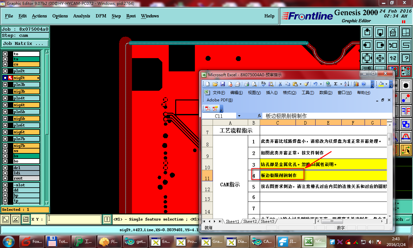Click the pan up view icon
This screenshot has width=413, height=248.
[x=367, y=32]
